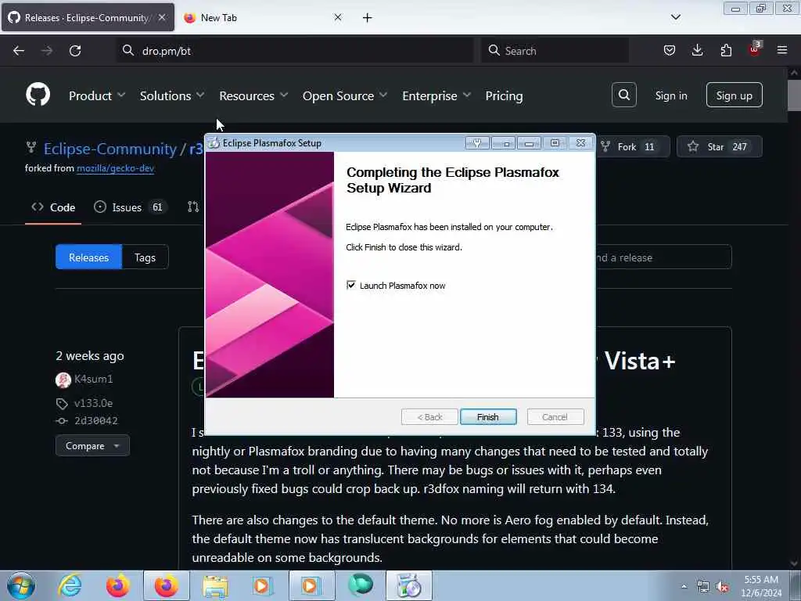Viewport: 801px width, 601px height.
Task: Select the Releases filter button
Action: coord(88,257)
